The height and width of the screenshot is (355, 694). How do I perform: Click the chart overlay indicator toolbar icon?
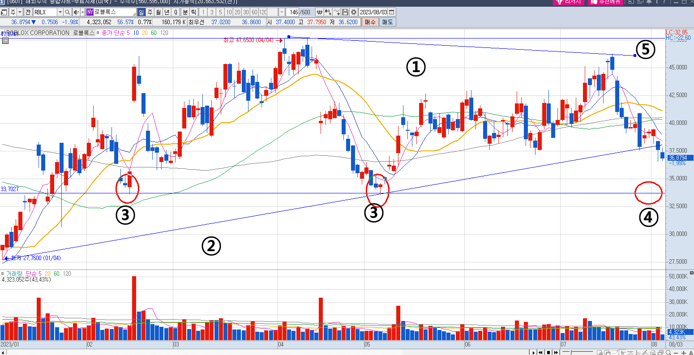[x=319, y=12]
